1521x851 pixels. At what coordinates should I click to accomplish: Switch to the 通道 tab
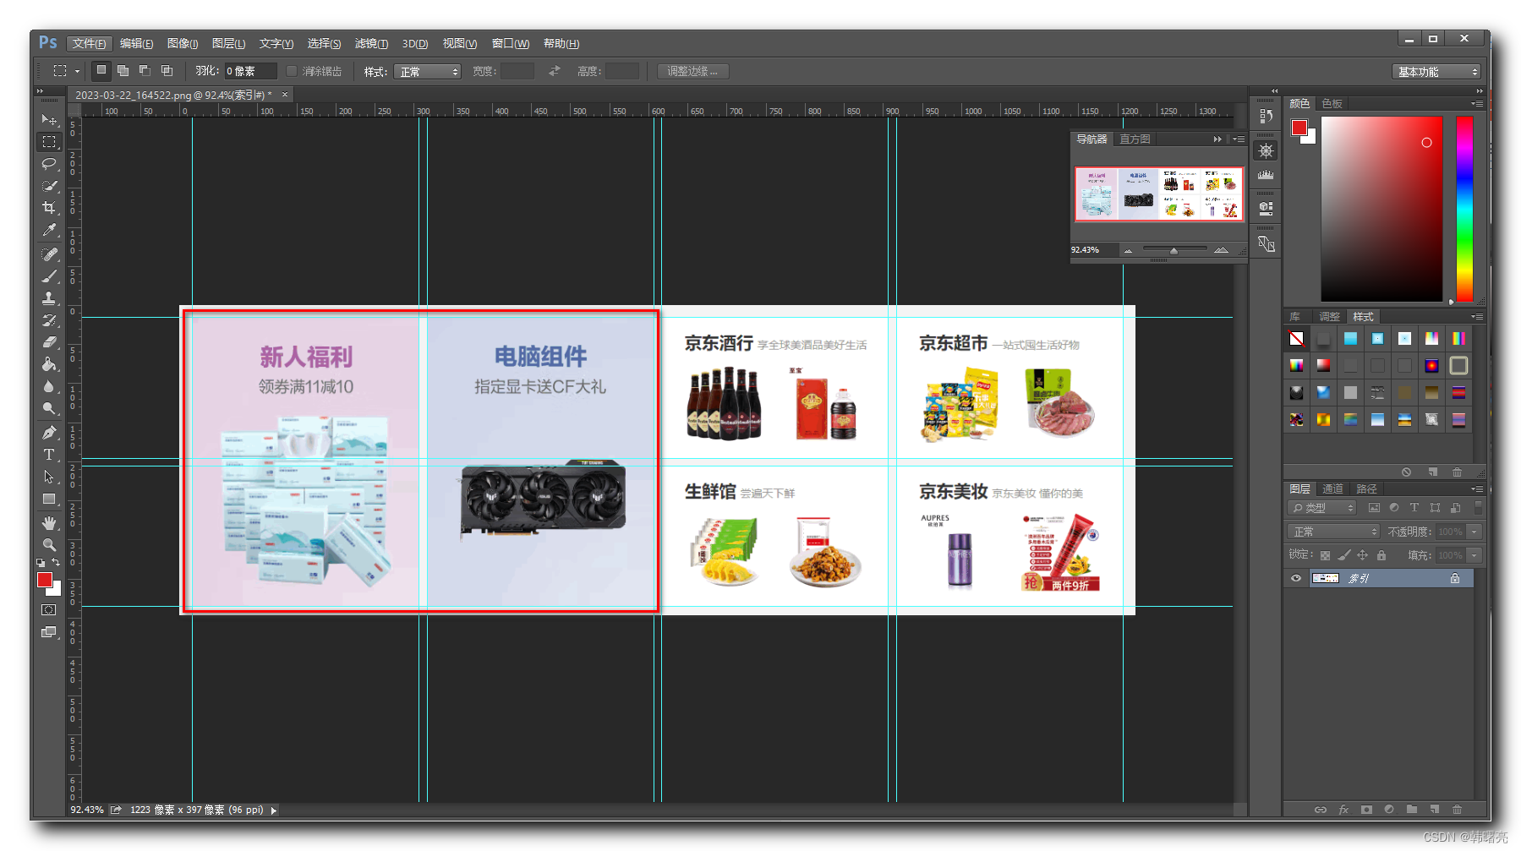(1332, 488)
